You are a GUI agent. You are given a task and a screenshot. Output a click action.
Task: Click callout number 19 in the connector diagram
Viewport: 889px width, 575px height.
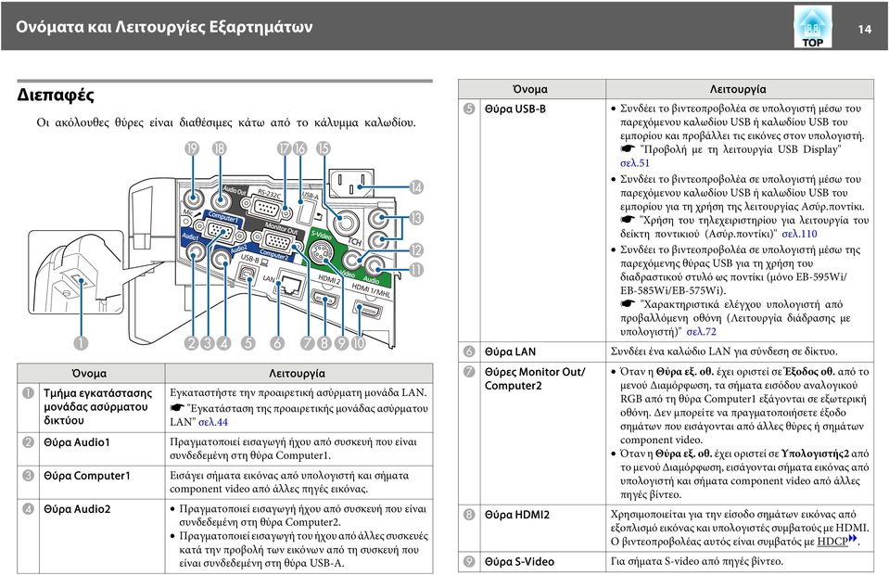click(x=192, y=148)
